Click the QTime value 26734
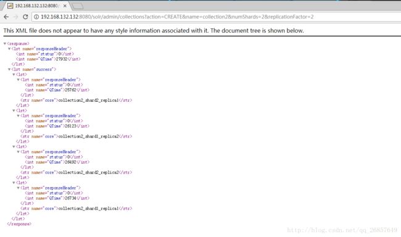This screenshot has width=401, height=237. click(70, 198)
